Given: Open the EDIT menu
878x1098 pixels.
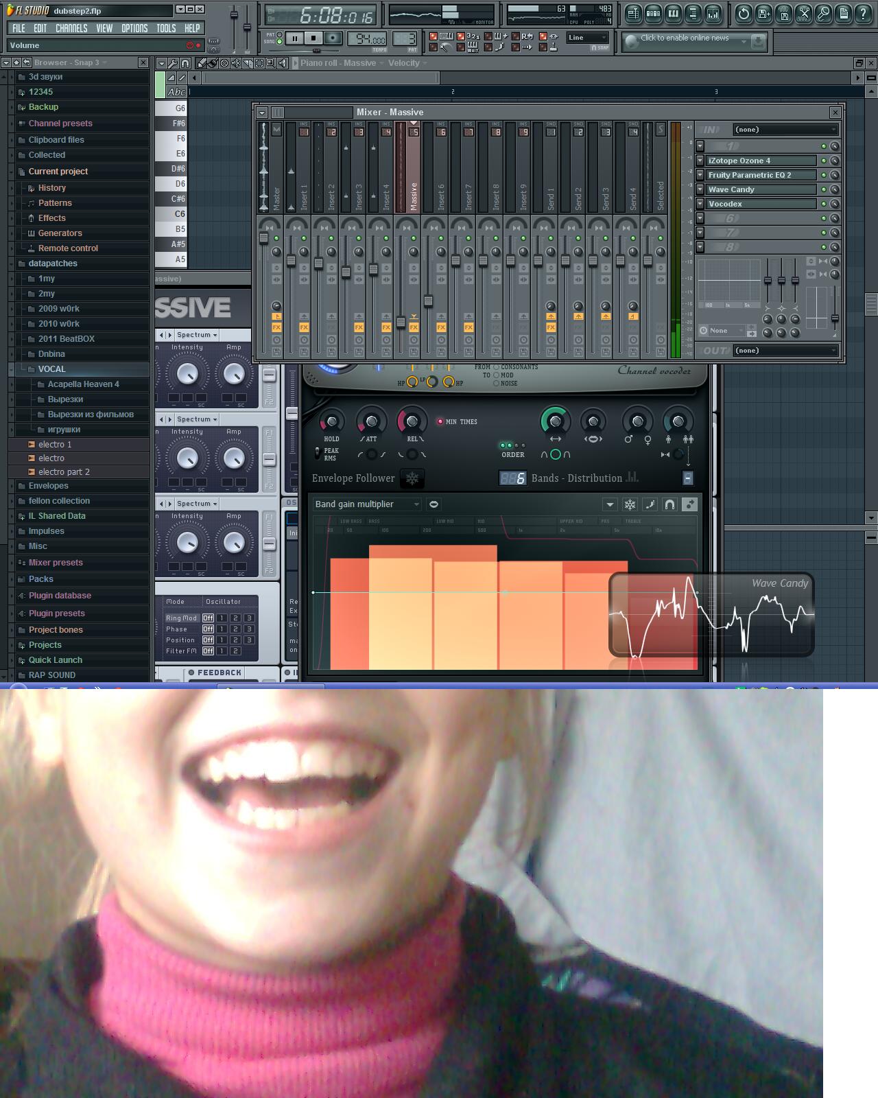Looking at the screenshot, I should [40, 28].
